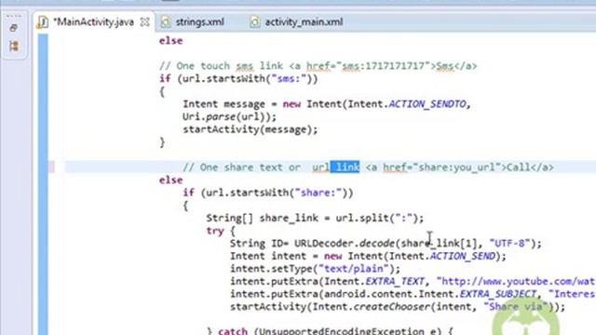This screenshot has height=335, width=596.
Task: Switch to the MainActivity.java editor tab
Action: pos(94,22)
